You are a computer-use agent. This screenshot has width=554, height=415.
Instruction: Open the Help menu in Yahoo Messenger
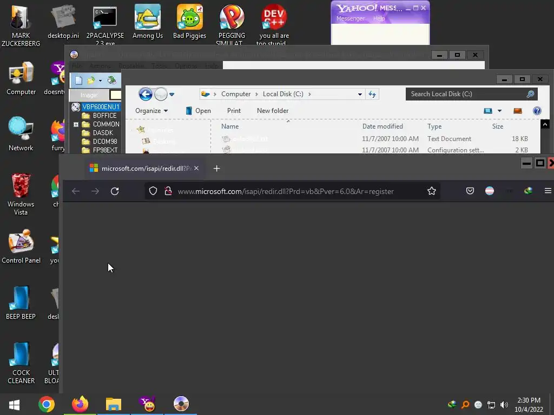click(379, 18)
